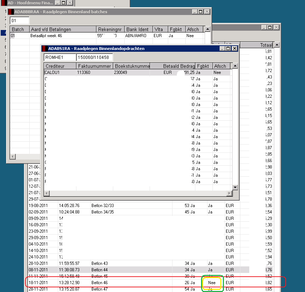Minimize the Raadplegen Binnenland batches window
Screen dimensions: 305x292
pyautogui.click(x=195, y=12)
